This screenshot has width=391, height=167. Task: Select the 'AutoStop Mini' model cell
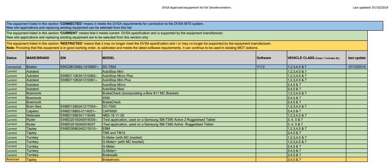coord(179,71)
